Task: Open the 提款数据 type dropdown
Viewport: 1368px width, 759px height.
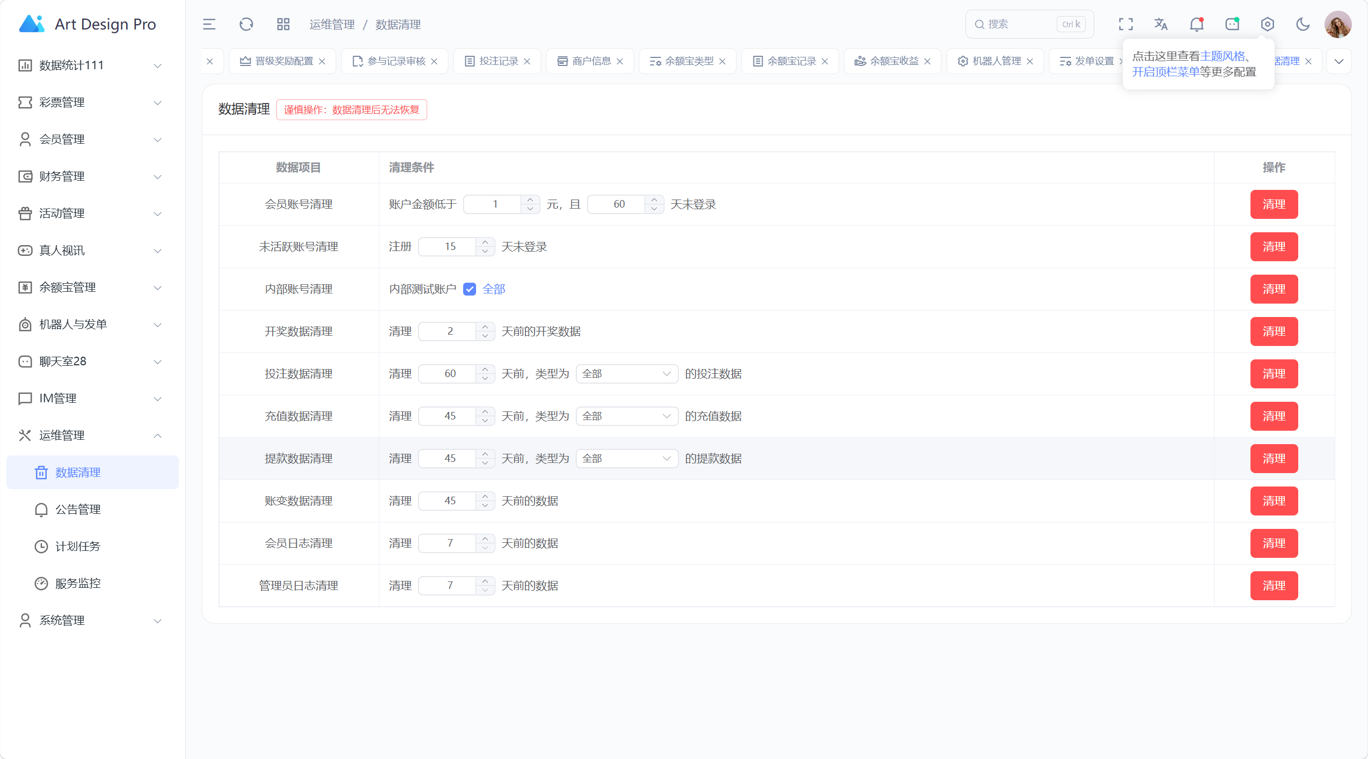Action: pos(626,459)
